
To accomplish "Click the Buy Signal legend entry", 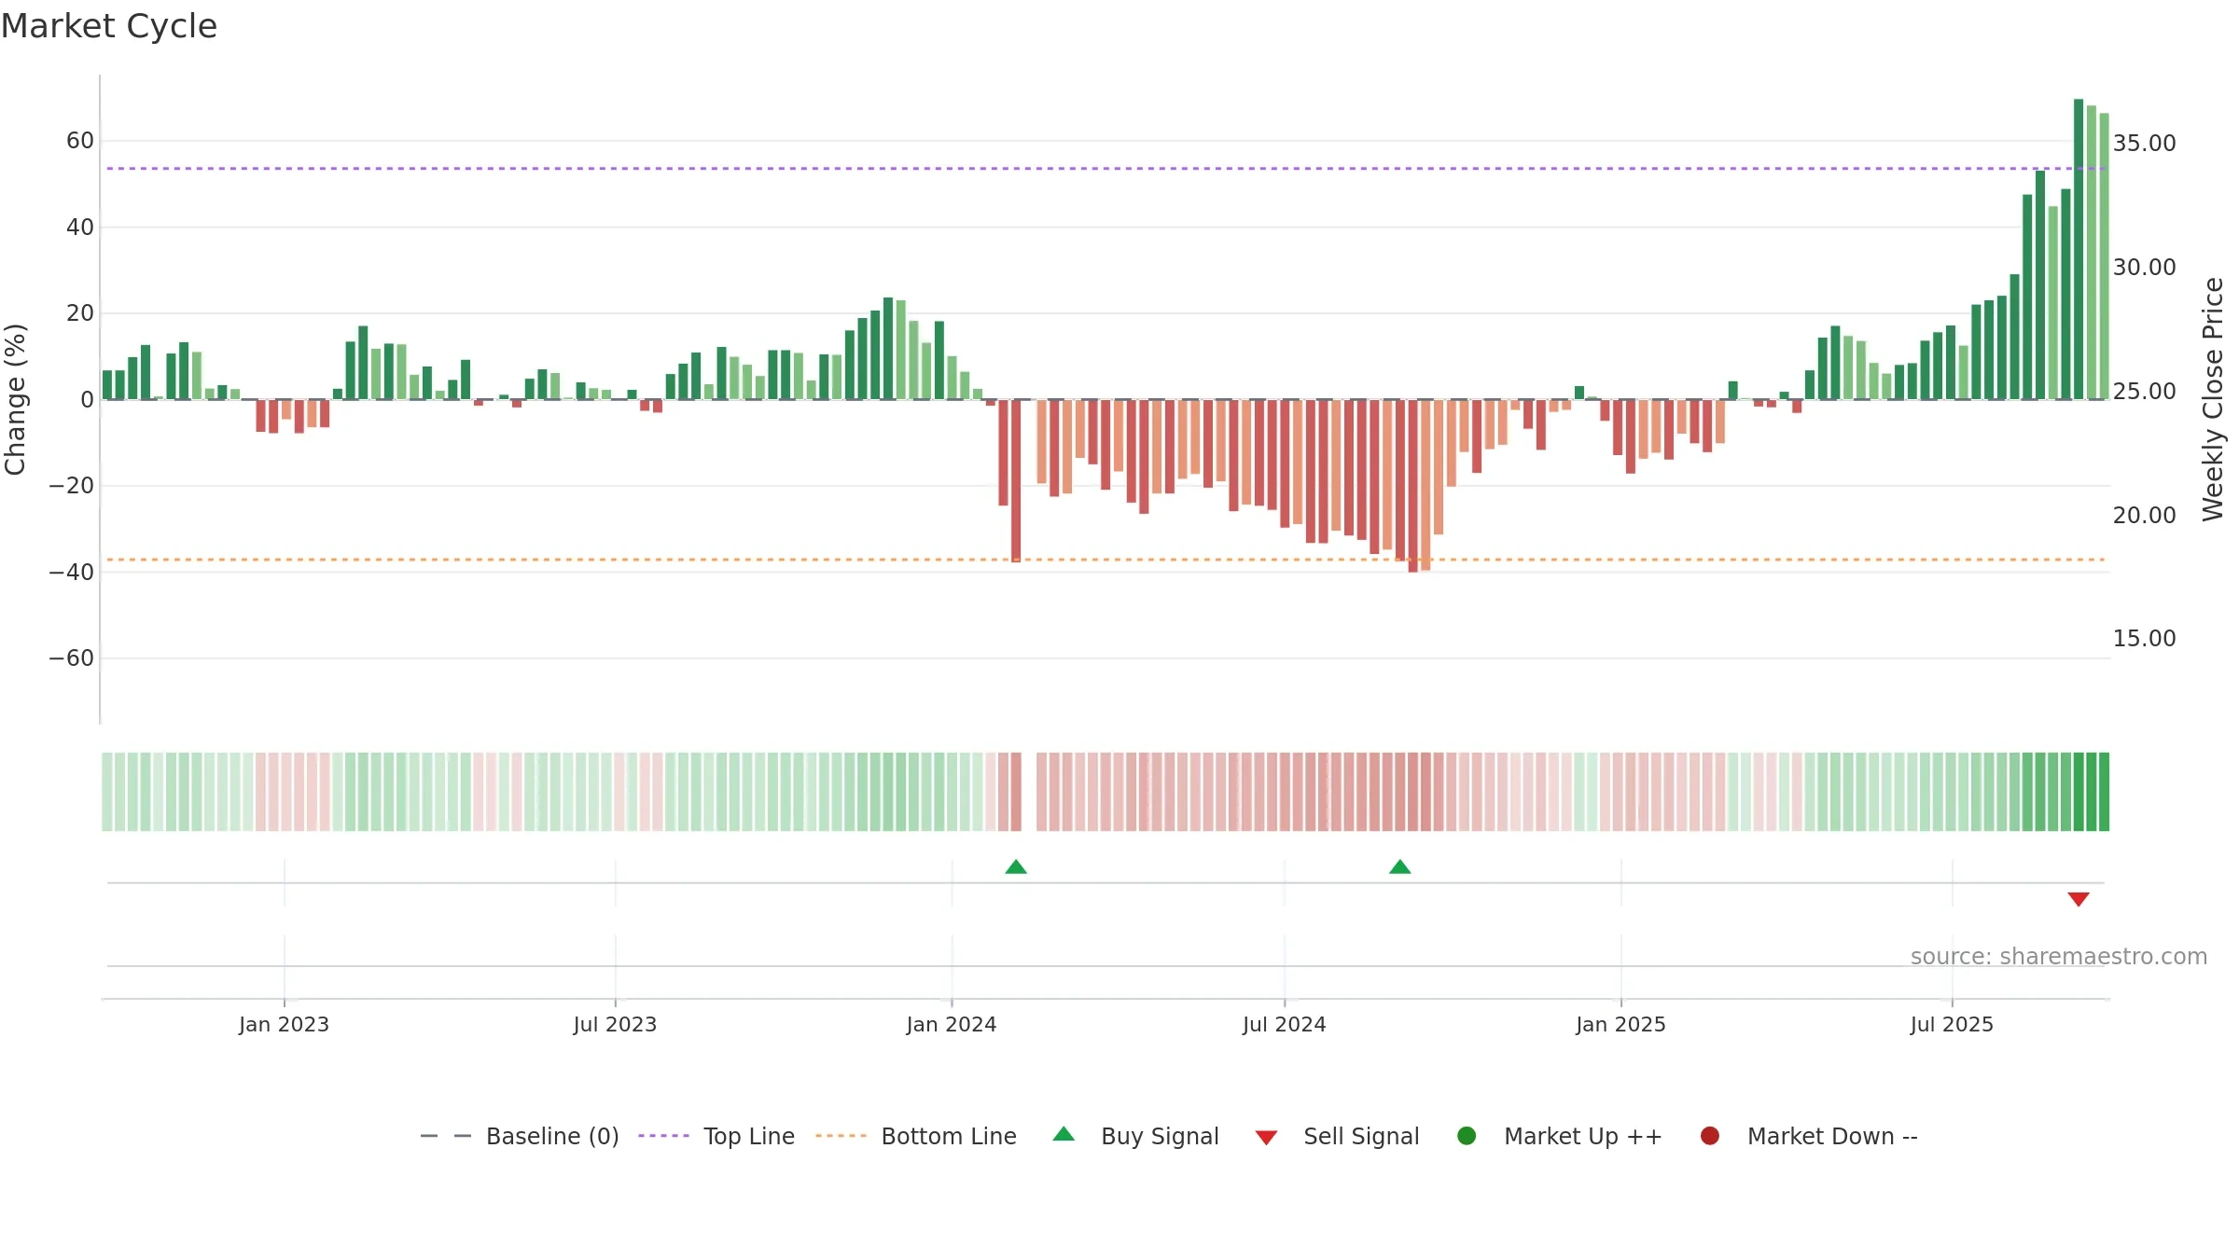I will [x=1135, y=1136].
